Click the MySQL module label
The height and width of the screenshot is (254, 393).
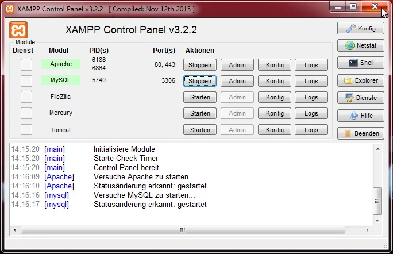[61, 80]
